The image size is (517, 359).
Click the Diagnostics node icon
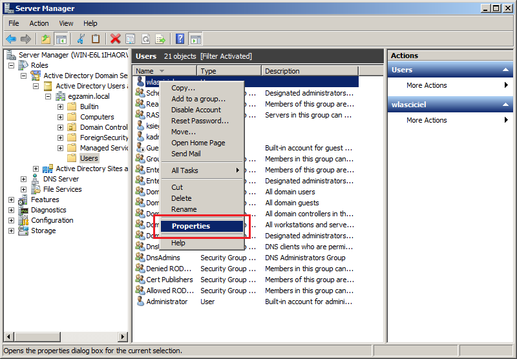[23, 210]
